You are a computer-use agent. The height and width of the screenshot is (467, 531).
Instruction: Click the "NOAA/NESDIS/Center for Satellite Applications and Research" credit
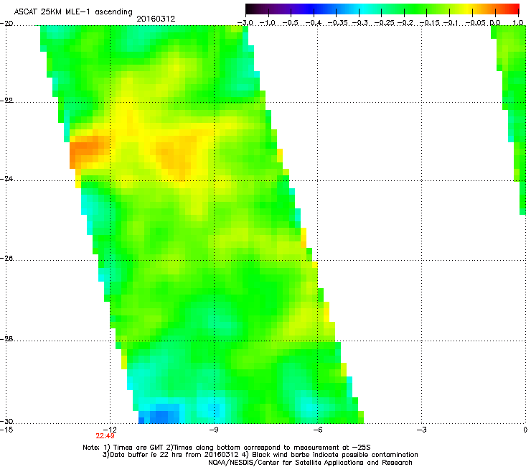[x=310, y=463]
